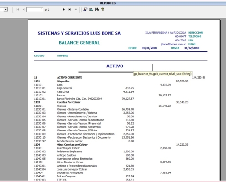Click the address ISLA FERNANDINA Y AV RIO COCA
This screenshot has height=182, width=226.
click(166, 33)
